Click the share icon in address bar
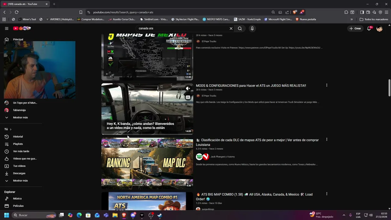 tap(287, 12)
